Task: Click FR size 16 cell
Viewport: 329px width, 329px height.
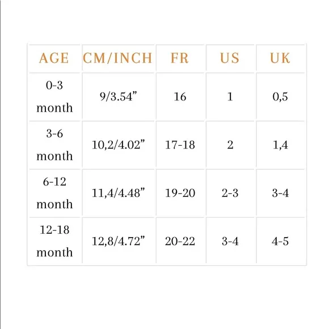Action: click(x=180, y=97)
